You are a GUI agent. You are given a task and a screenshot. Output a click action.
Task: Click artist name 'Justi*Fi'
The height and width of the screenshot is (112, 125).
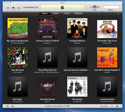coord(47,101)
